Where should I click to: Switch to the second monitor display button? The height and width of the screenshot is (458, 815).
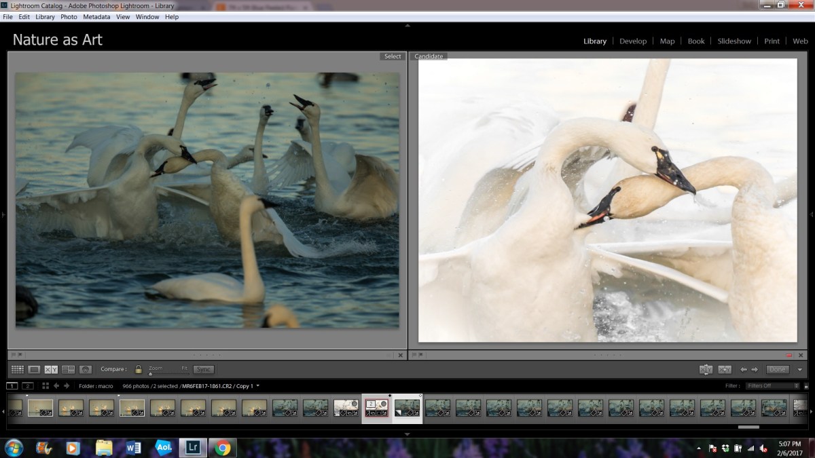pos(27,386)
